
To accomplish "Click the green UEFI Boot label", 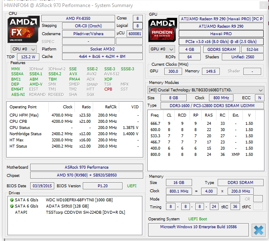I will 198,219.
